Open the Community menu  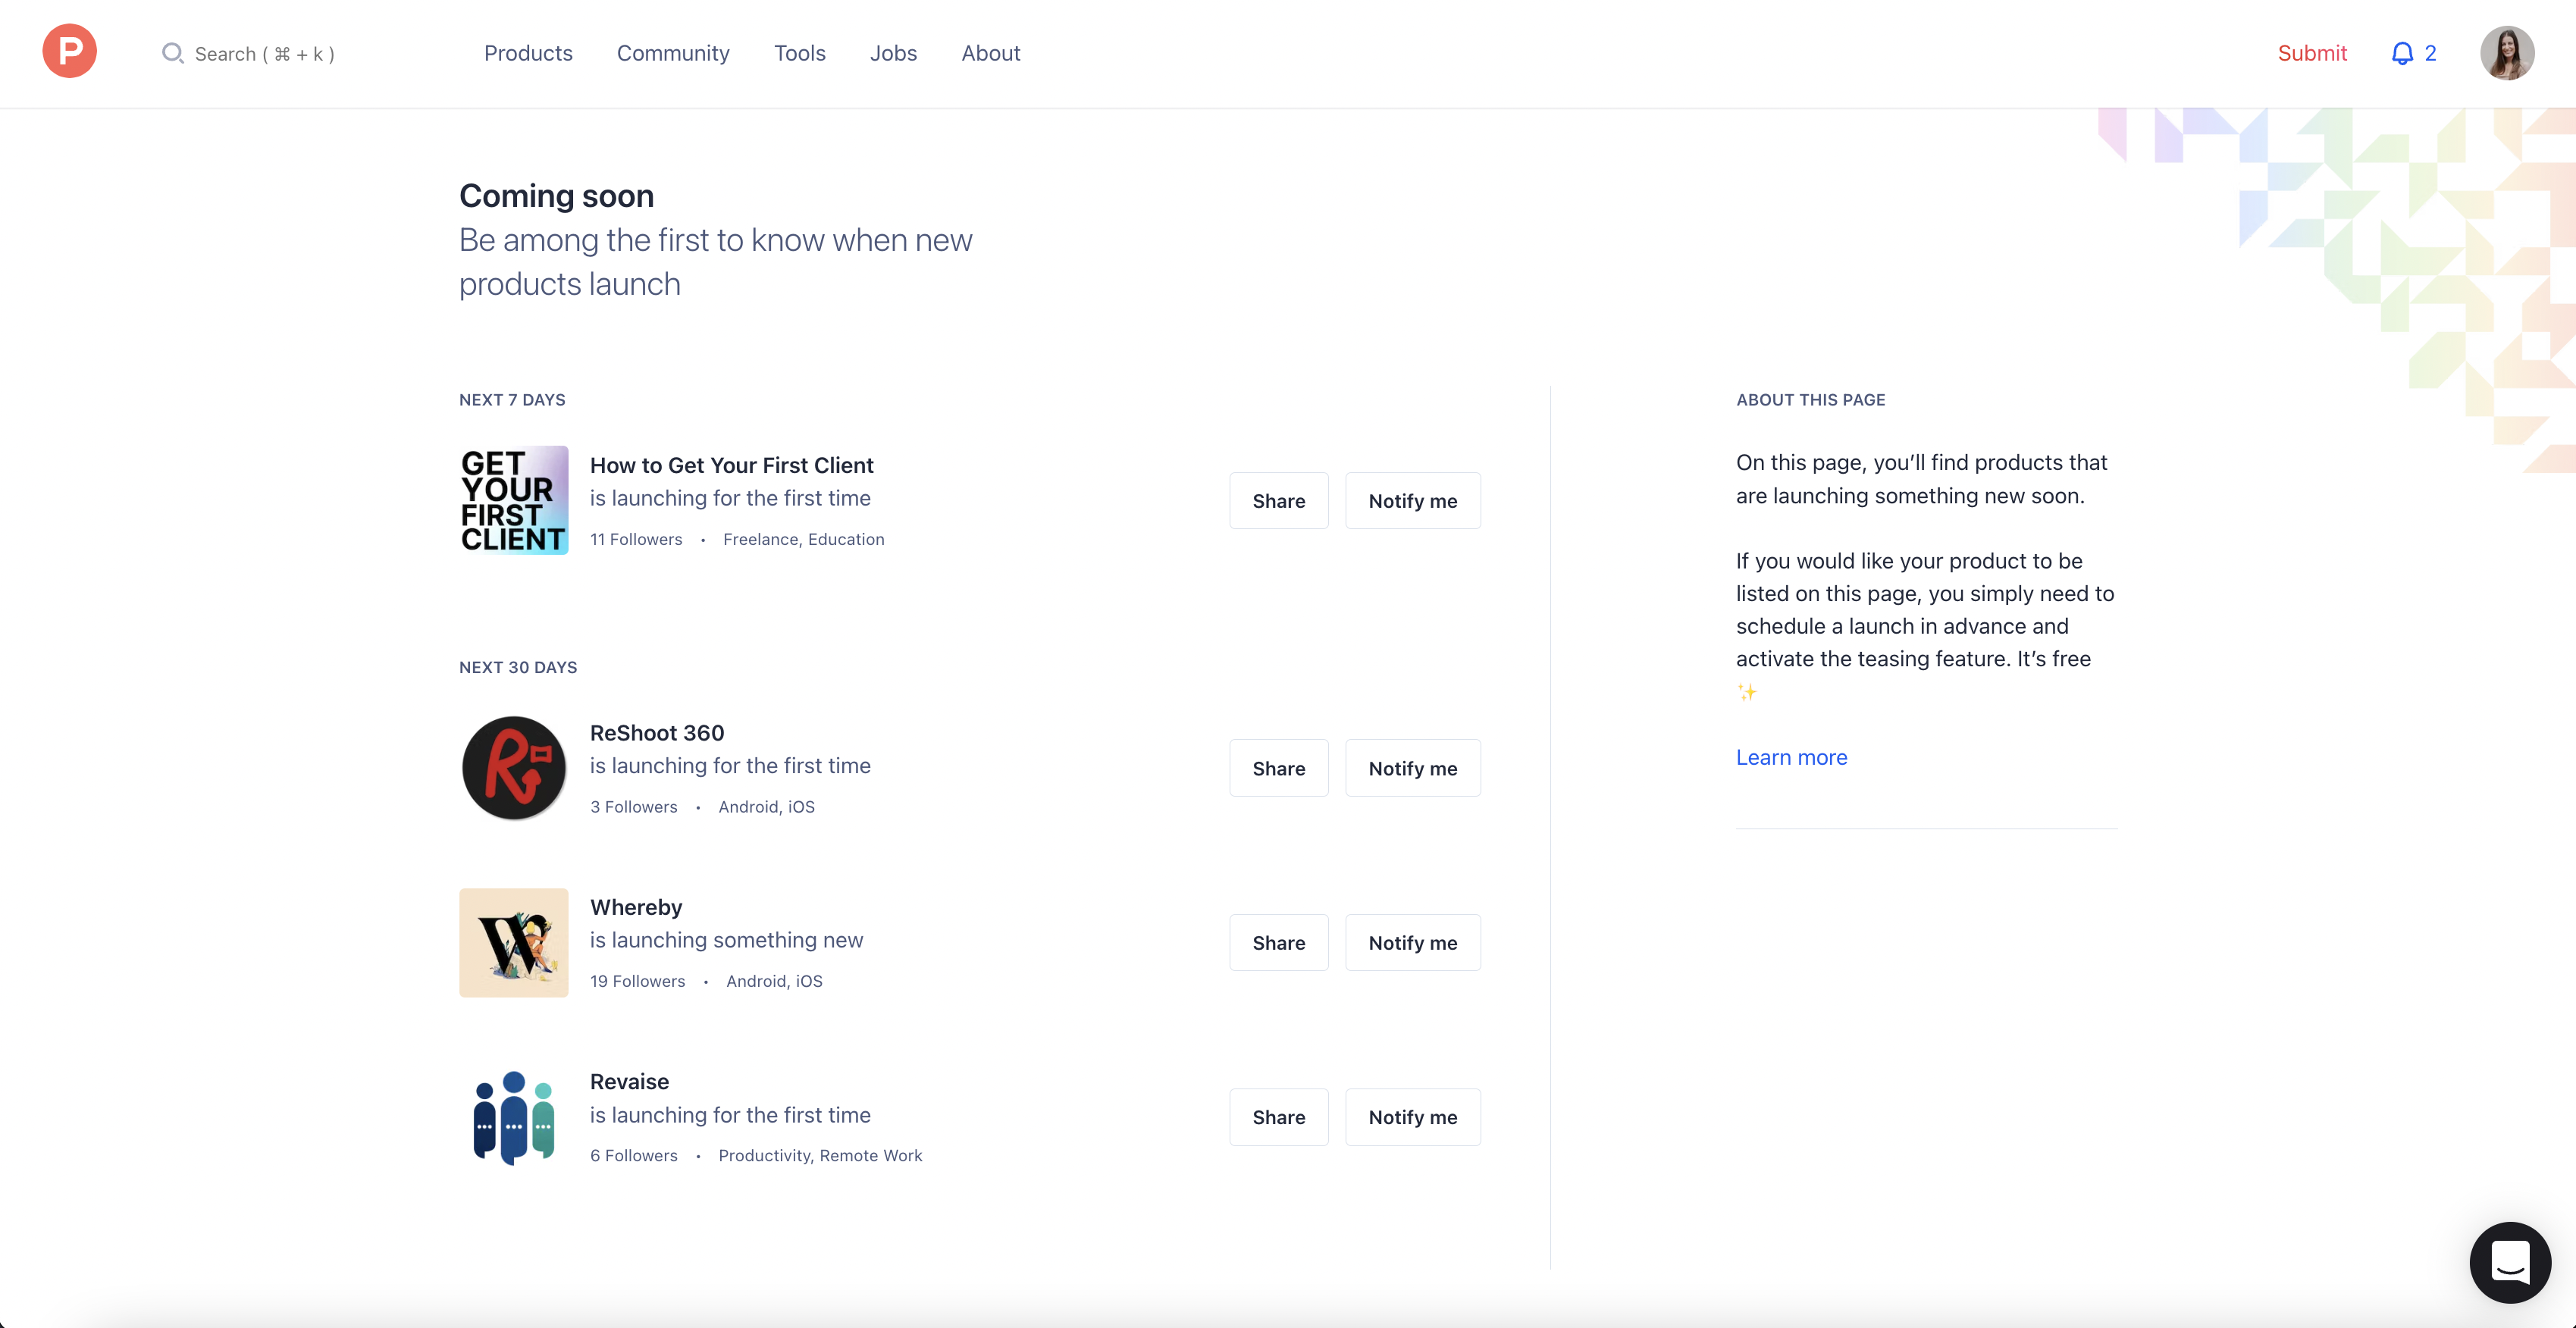[673, 53]
